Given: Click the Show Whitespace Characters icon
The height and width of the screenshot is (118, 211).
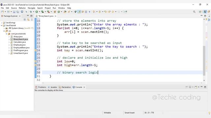Looking at the screenshot, I should coord(89,12).
